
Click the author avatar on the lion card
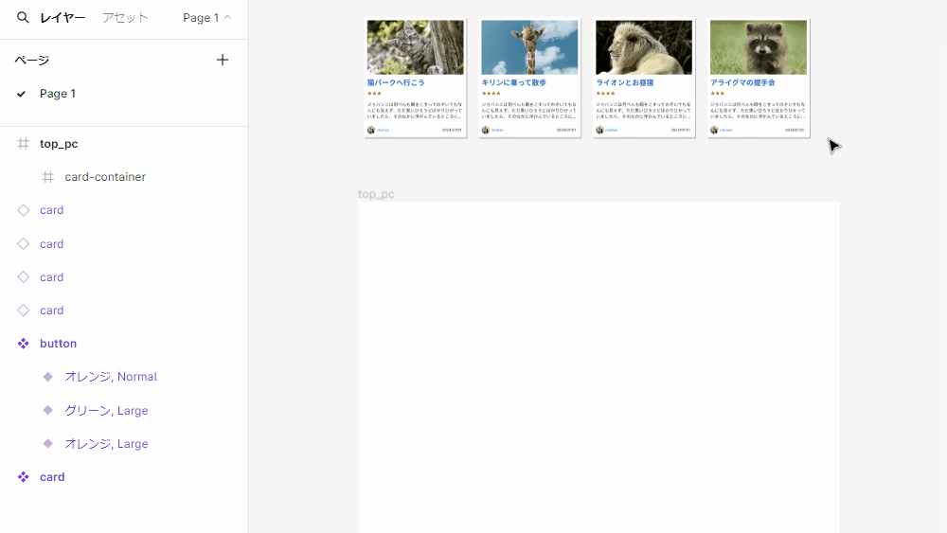[599, 130]
